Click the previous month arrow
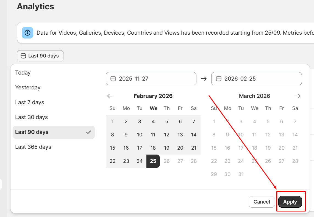The width and height of the screenshot is (314, 217). pos(110,96)
